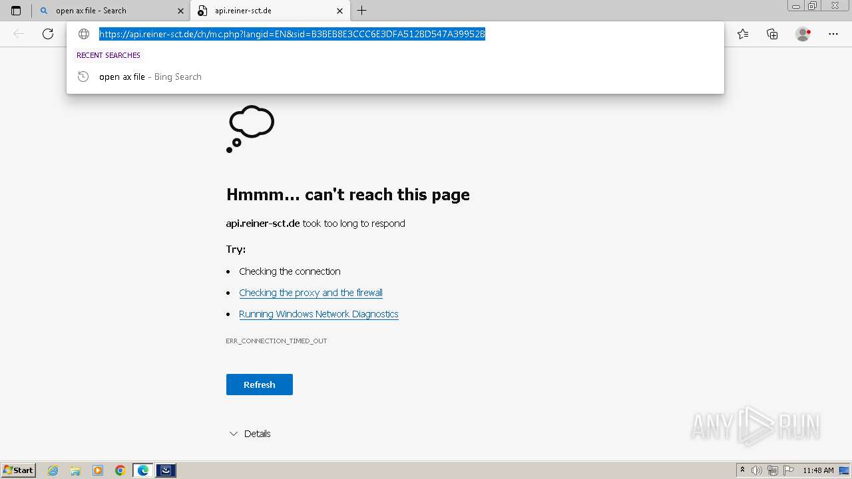This screenshot has width=852, height=479.
Task: Open the media player taskbar icon
Action: pyautogui.click(x=98, y=470)
